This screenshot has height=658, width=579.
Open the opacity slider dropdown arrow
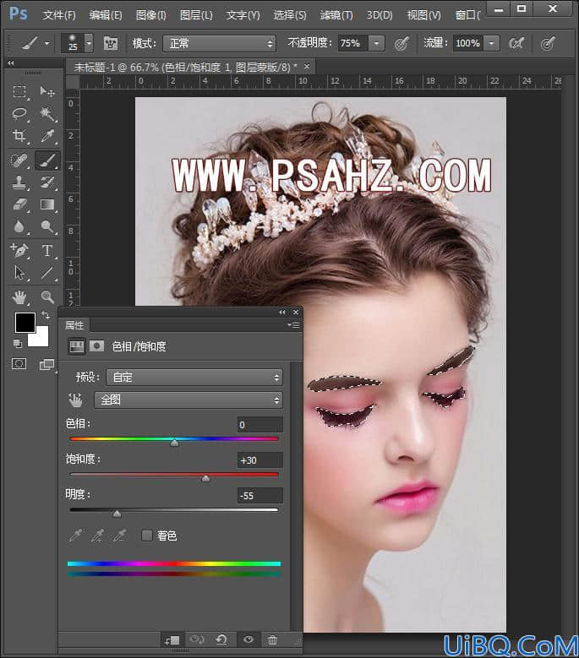(x=376, y=43)
